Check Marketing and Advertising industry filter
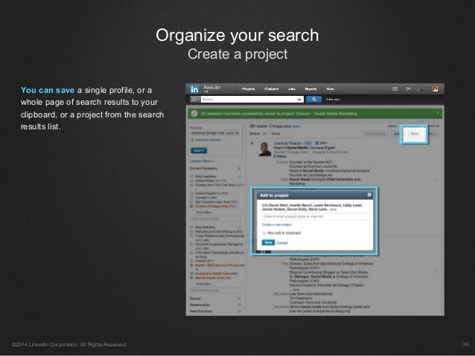 tap(192, 231)
